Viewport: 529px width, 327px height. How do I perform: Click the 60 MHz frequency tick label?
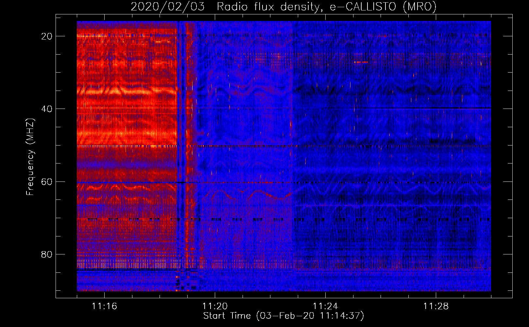(x=47, y=182)
